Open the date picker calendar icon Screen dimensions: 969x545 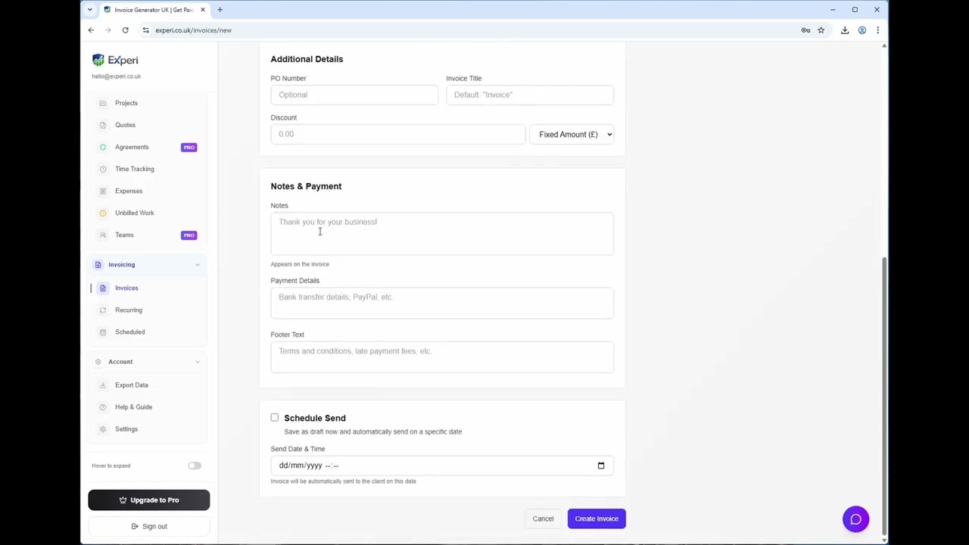[601, 466]
